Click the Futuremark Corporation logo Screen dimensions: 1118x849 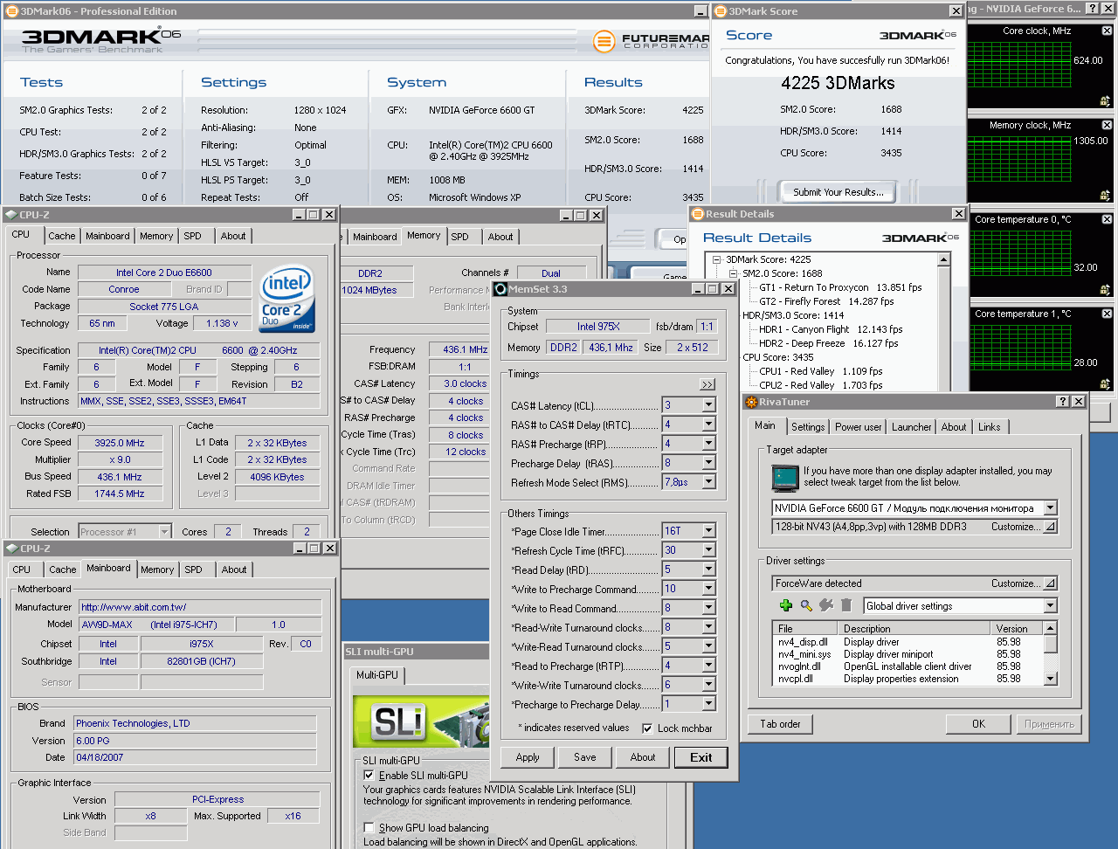pyautogui.click(x=651, y=41)
